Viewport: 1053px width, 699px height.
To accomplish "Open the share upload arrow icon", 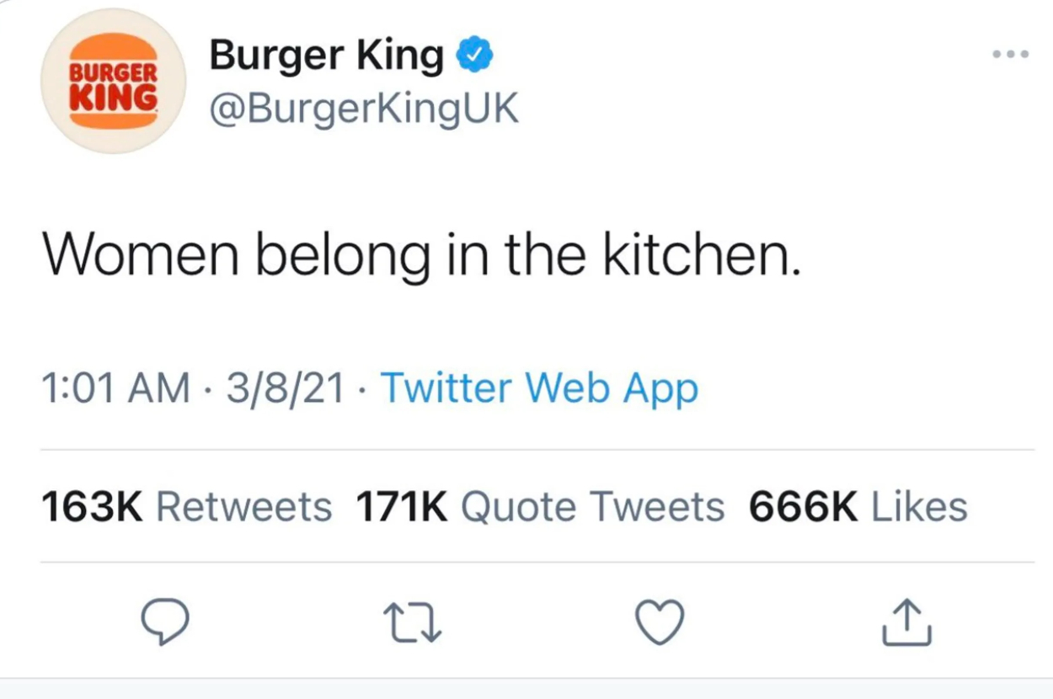I will (906, 622).
